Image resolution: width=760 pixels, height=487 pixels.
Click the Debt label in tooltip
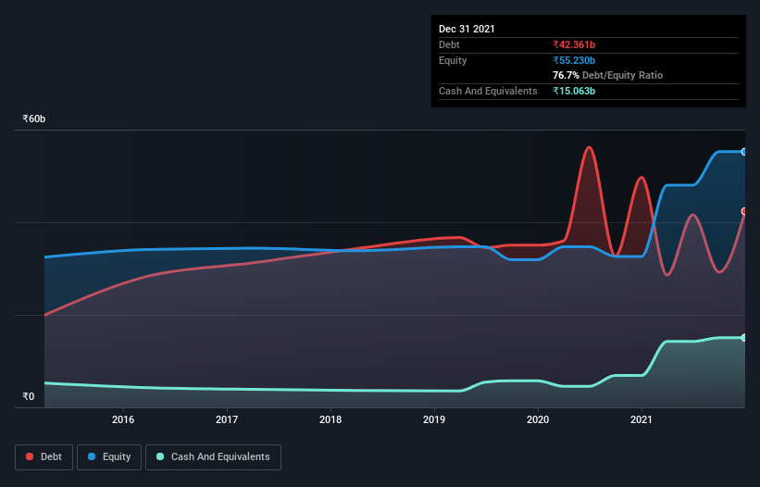[x=449, y=44]
